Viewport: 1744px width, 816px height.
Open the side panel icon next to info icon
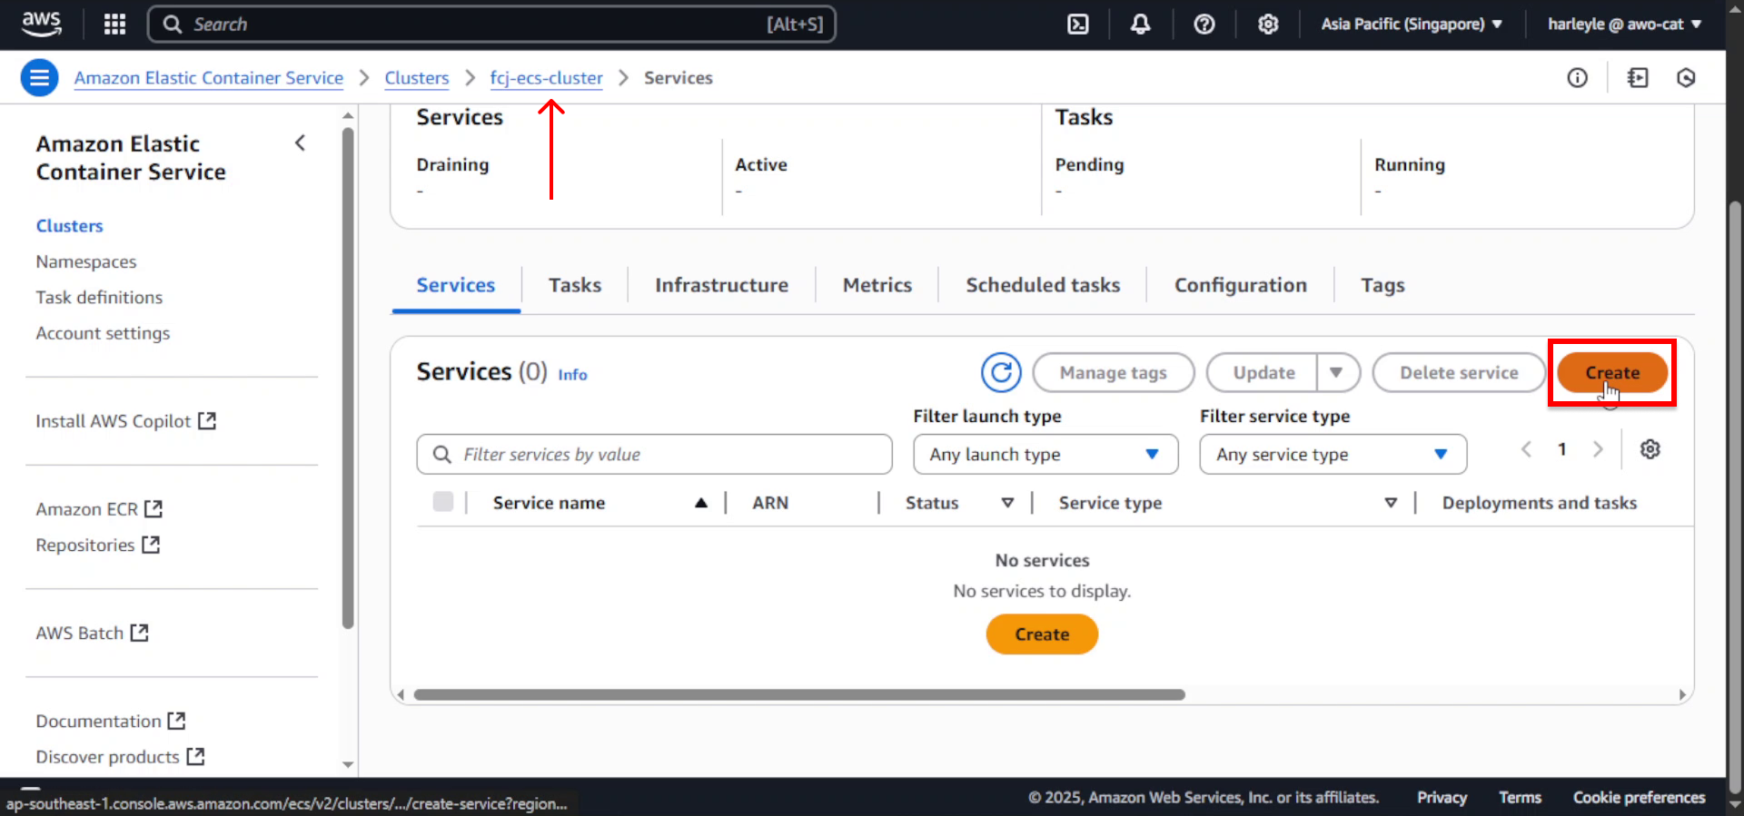(1638, 78)
